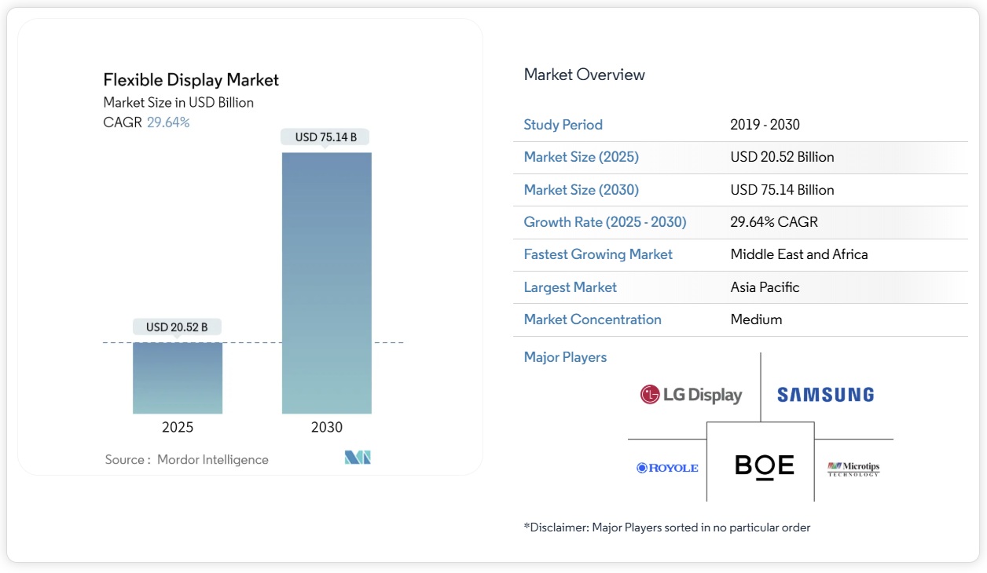The width and height of the screenshot is (987, 573).
Task: Select the 2025 market size bar
Action: click(x=177, y=378)
